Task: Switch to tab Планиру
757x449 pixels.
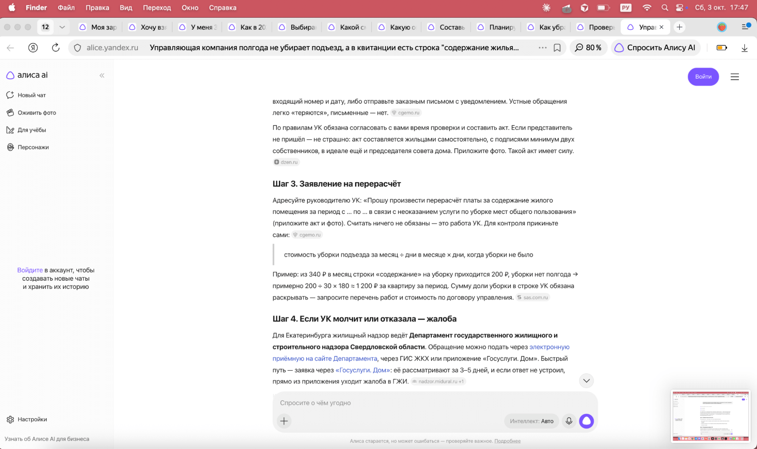Action: 496,27
